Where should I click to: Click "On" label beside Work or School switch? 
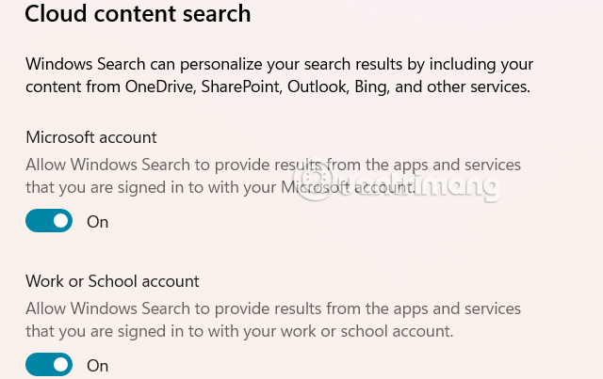pyautogui.click(x=98, y=365)
